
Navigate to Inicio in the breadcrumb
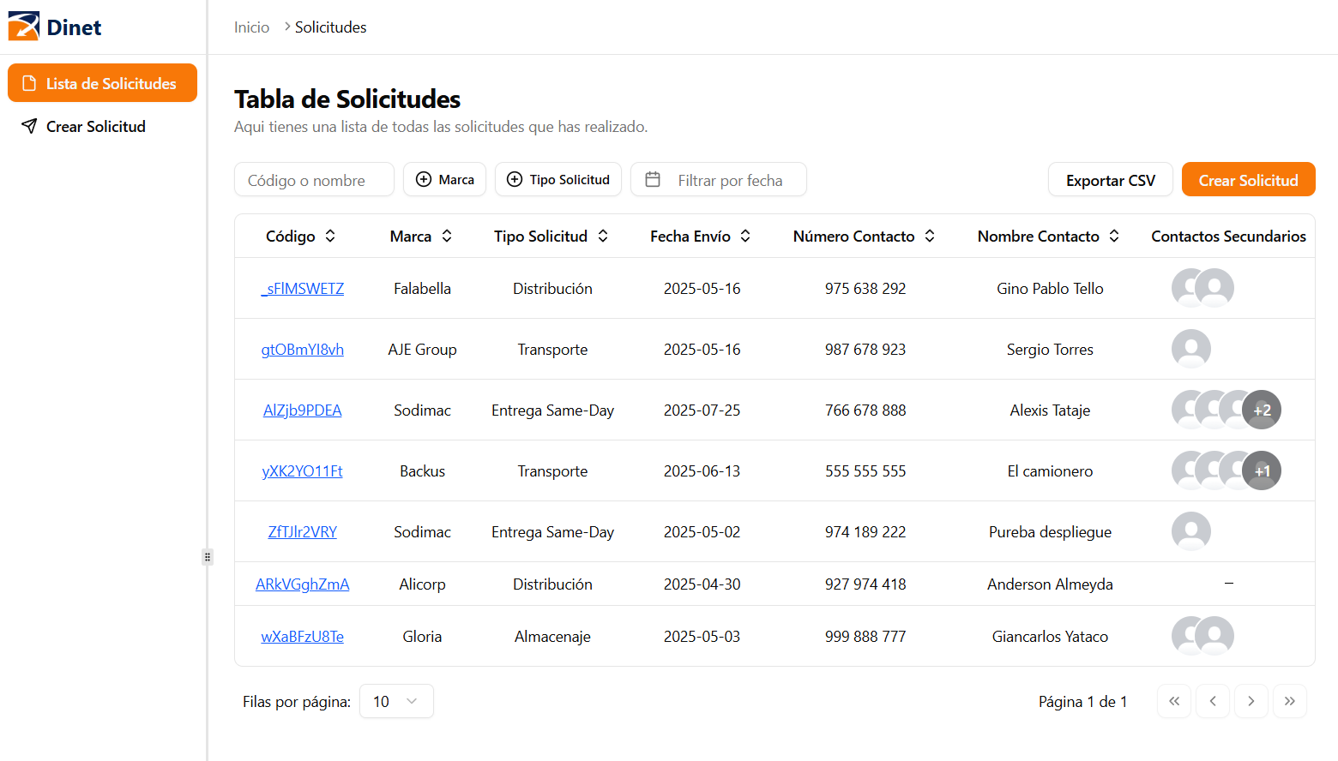point(251,27)
